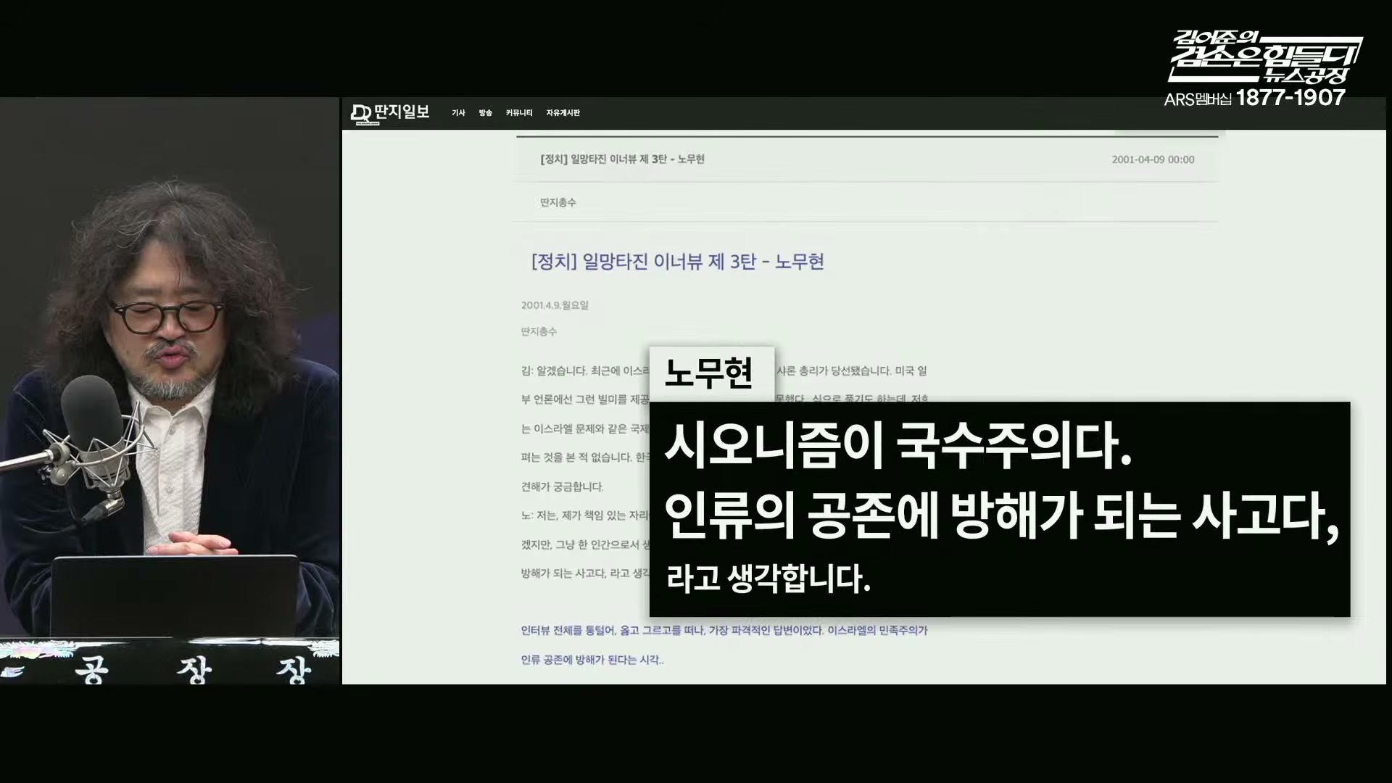The image size is (1392, 783).
Task: Click the 라고 생각합니다 caption line
Action: (768, 579)
